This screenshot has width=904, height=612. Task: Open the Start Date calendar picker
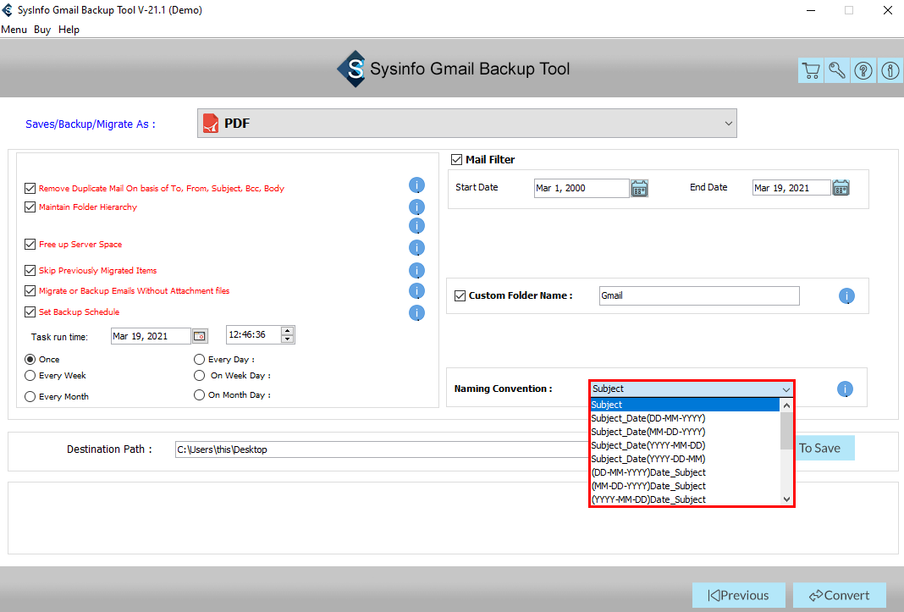coord(640,188)
